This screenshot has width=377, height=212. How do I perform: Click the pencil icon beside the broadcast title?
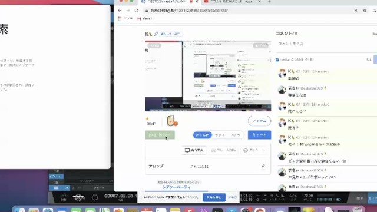(156, 34)
